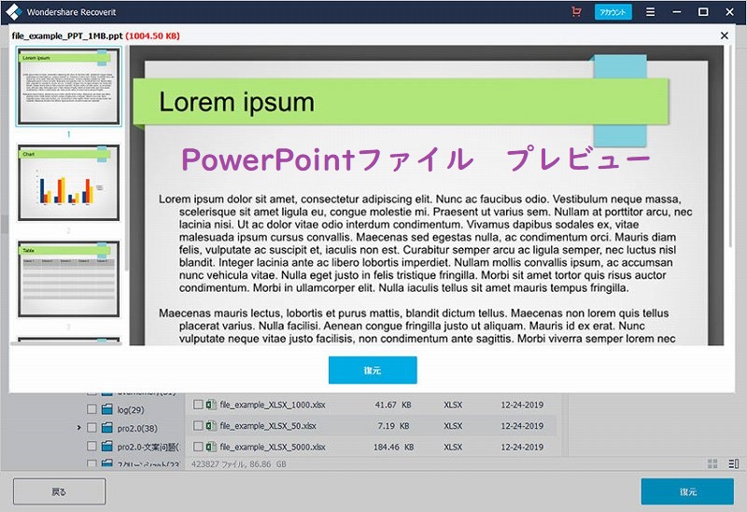Switch to thumbnail grid view icon
This screenshot has height=512, width=747.
tap(712, 464)
